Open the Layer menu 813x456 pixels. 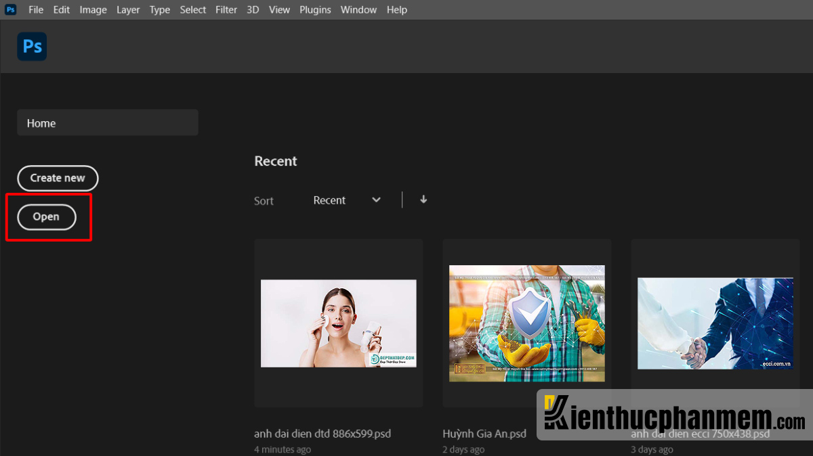128,9
